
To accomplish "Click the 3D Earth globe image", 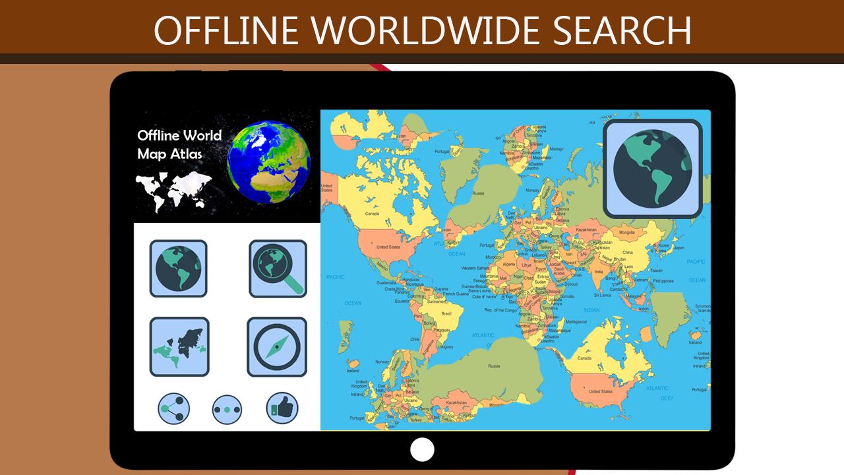I will (268, 160).
